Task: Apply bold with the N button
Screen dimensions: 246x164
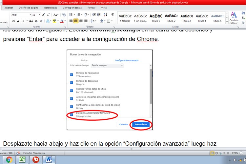Action: tap(13, 21)
